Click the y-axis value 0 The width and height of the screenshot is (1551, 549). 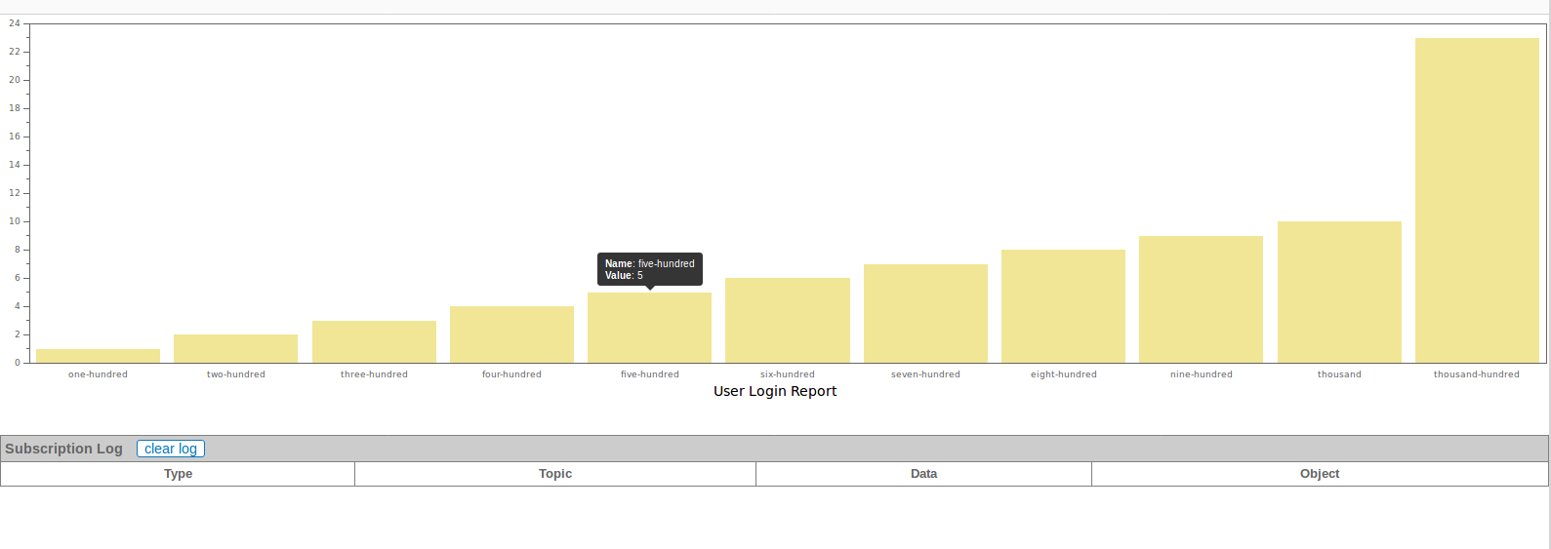(x=18, y=363)
